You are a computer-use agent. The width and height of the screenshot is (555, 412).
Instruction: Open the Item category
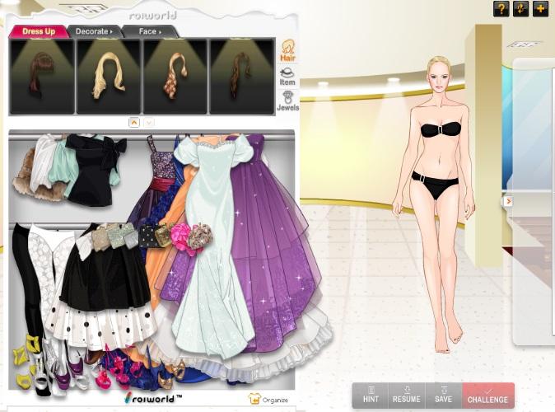287,77
